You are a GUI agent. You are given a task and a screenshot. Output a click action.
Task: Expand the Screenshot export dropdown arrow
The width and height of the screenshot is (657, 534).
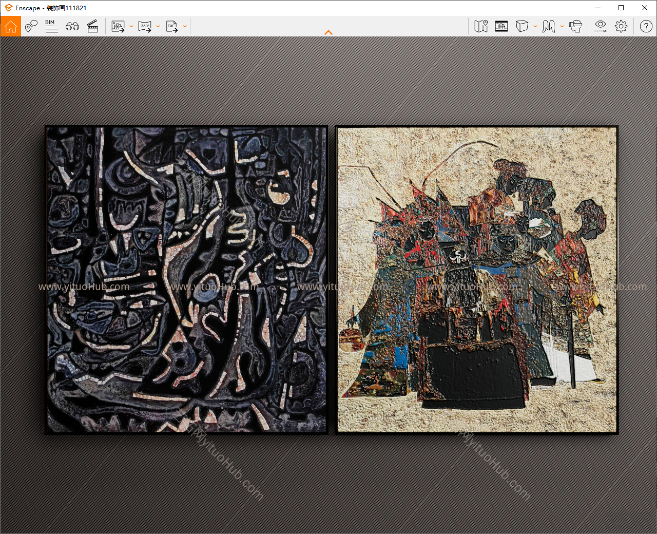tap(131, 27)
